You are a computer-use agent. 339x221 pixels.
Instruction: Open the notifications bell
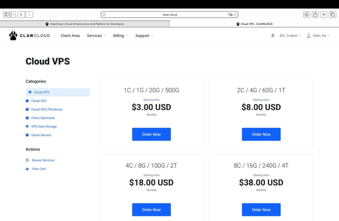(273, 36)
